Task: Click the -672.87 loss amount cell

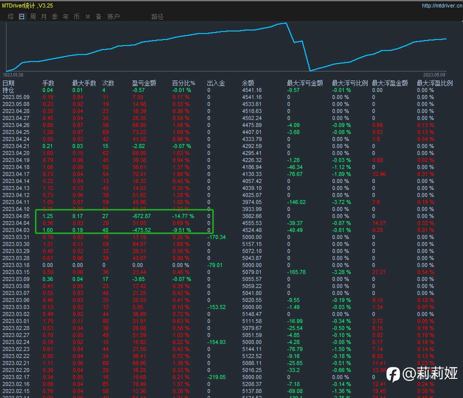Action: [x=141, y=216]
